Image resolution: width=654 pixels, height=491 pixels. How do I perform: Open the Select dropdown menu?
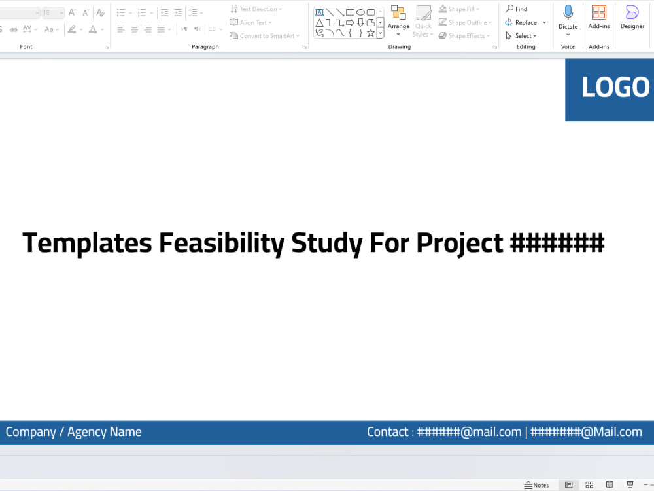point(521,35)
